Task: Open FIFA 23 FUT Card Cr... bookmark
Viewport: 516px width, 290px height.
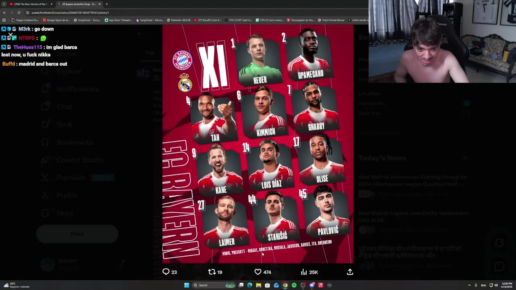Action: pyautogui.click(x=239, y=20)
